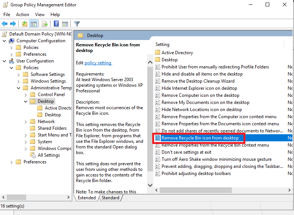Switch to the Standard tab
Viewport: 294px width, 215px height.
pyautogui.click(x=110, y=198)
